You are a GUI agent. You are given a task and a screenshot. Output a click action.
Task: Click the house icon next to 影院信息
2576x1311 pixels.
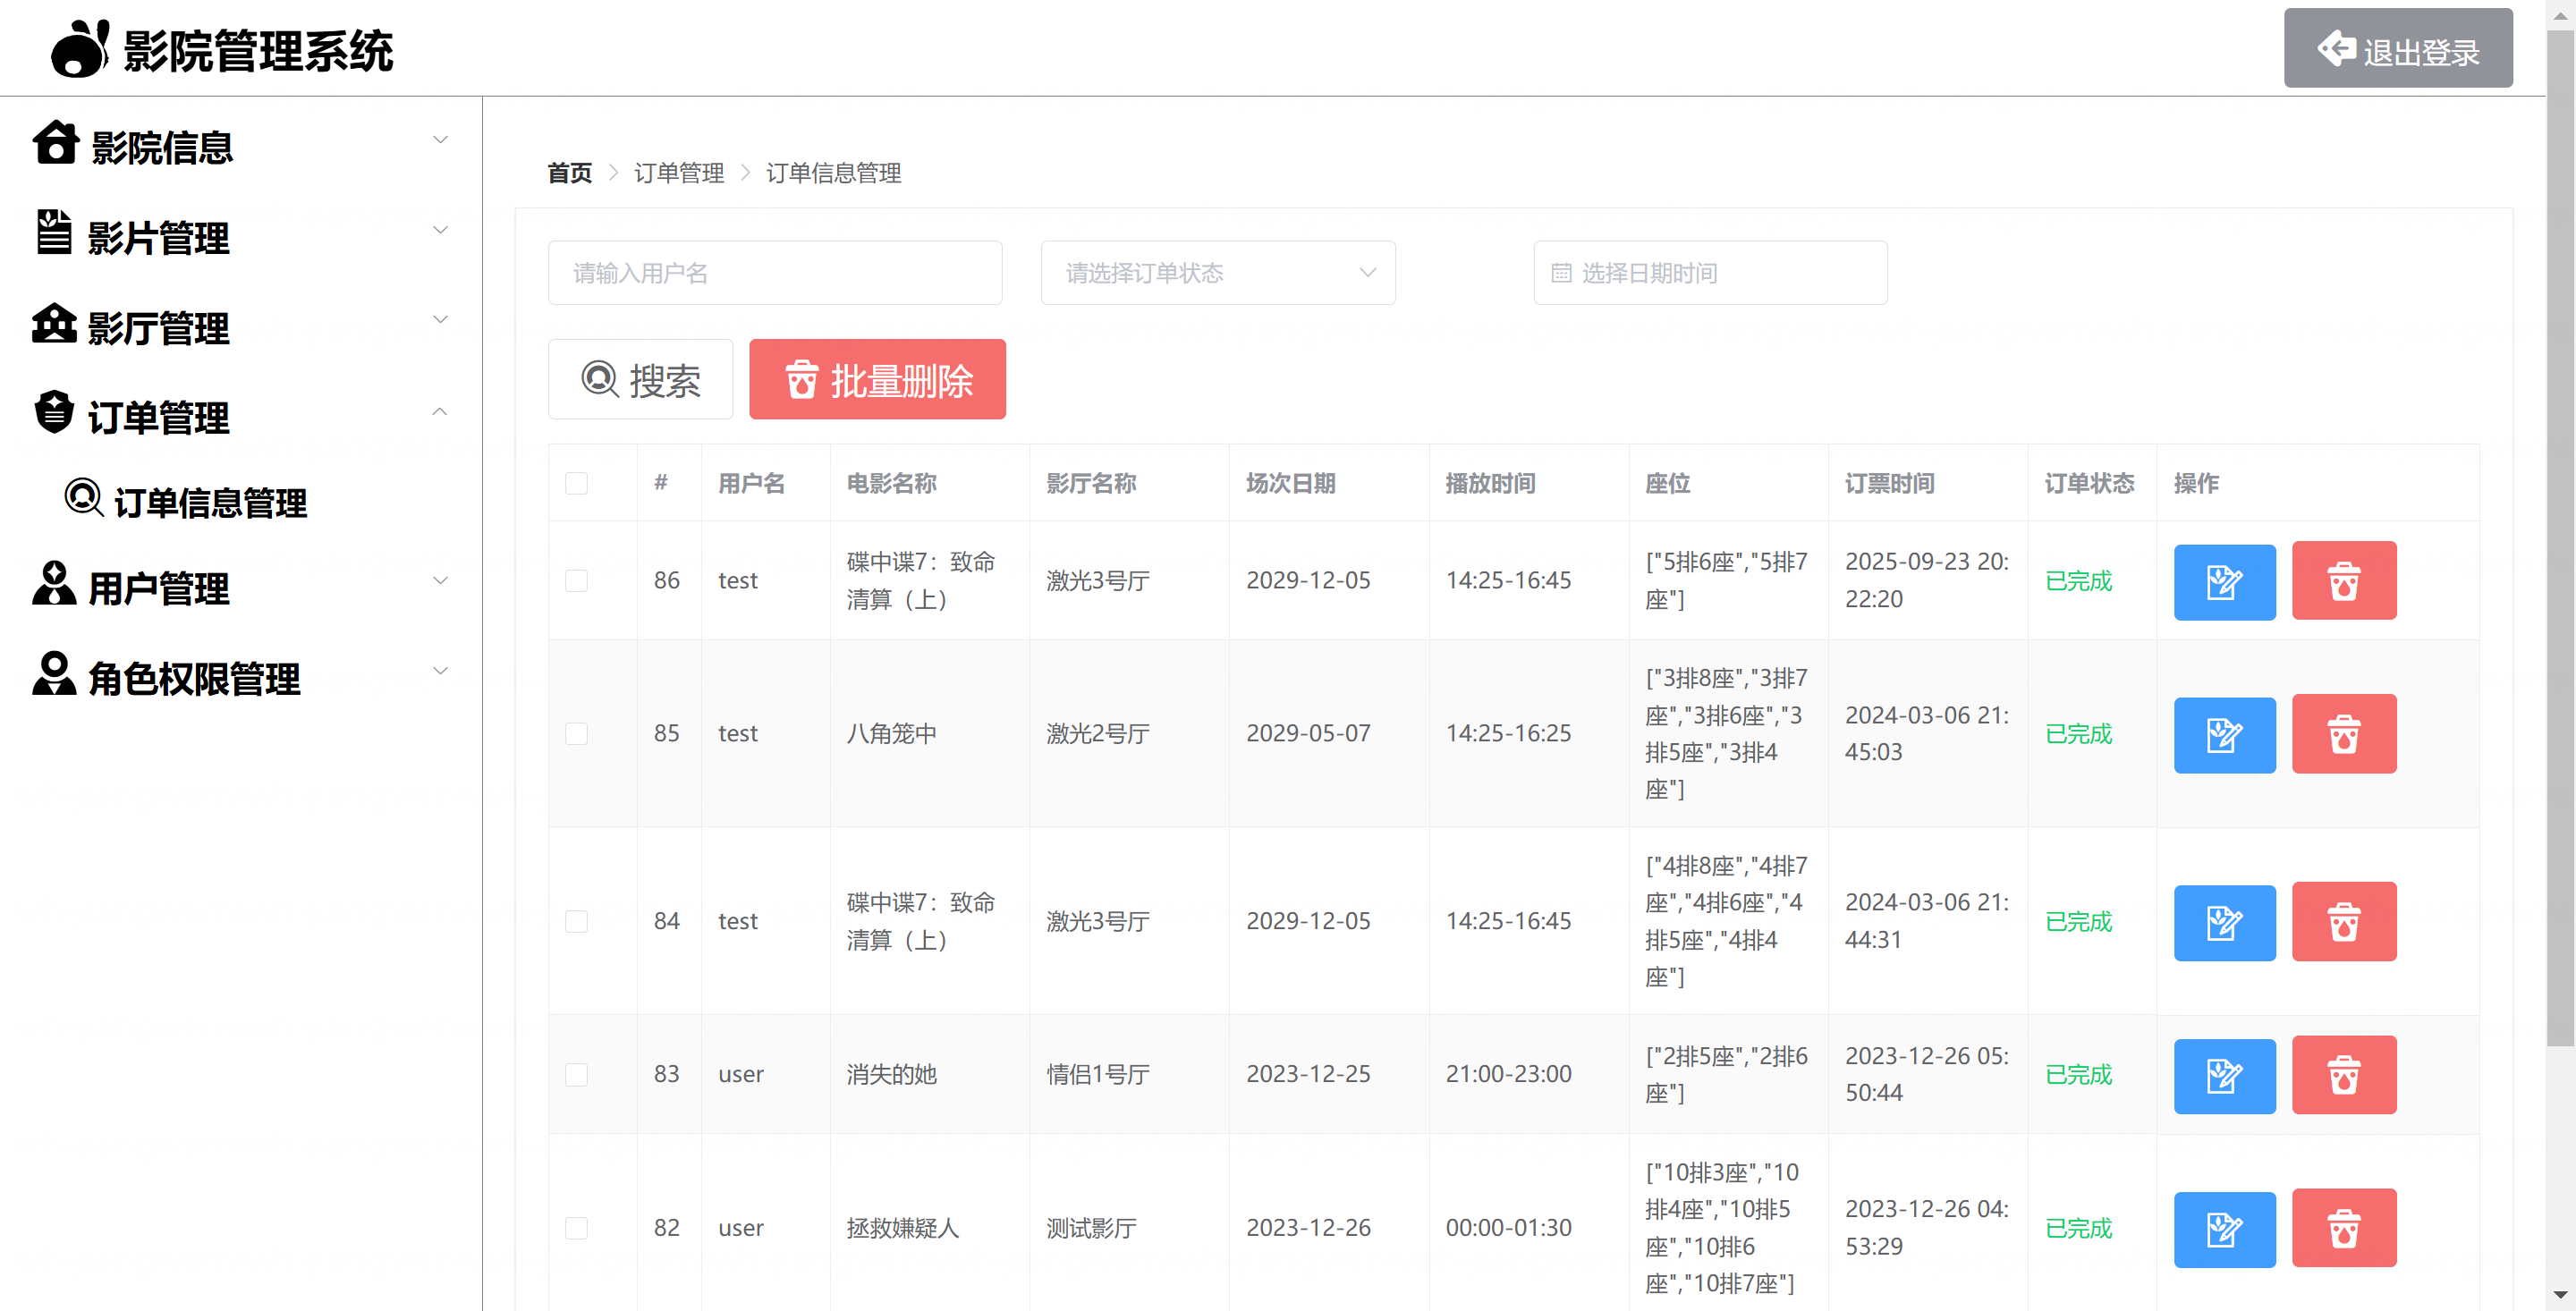(56, 143)
